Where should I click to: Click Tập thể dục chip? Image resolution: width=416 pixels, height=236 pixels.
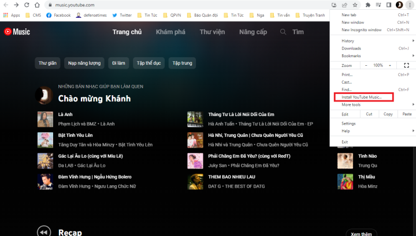149,63
